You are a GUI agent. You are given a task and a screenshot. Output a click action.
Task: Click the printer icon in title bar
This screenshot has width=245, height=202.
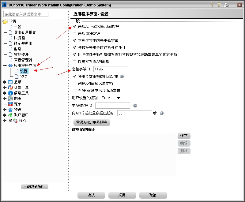[x=226, y=5]
